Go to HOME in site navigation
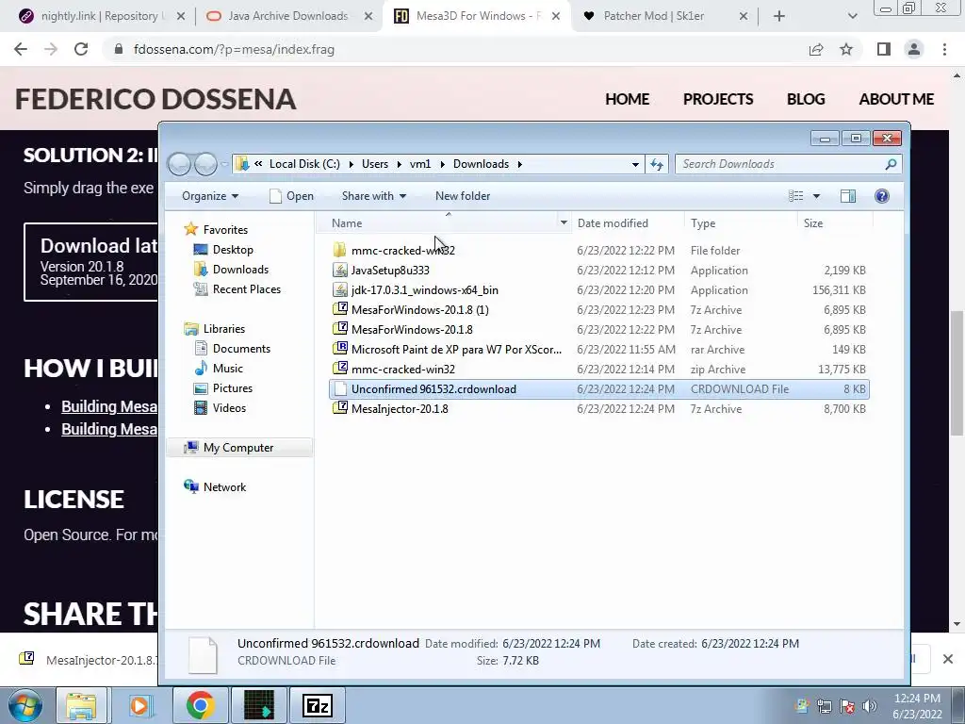Screen dimensions: 965x724 [x=627, y=99]
